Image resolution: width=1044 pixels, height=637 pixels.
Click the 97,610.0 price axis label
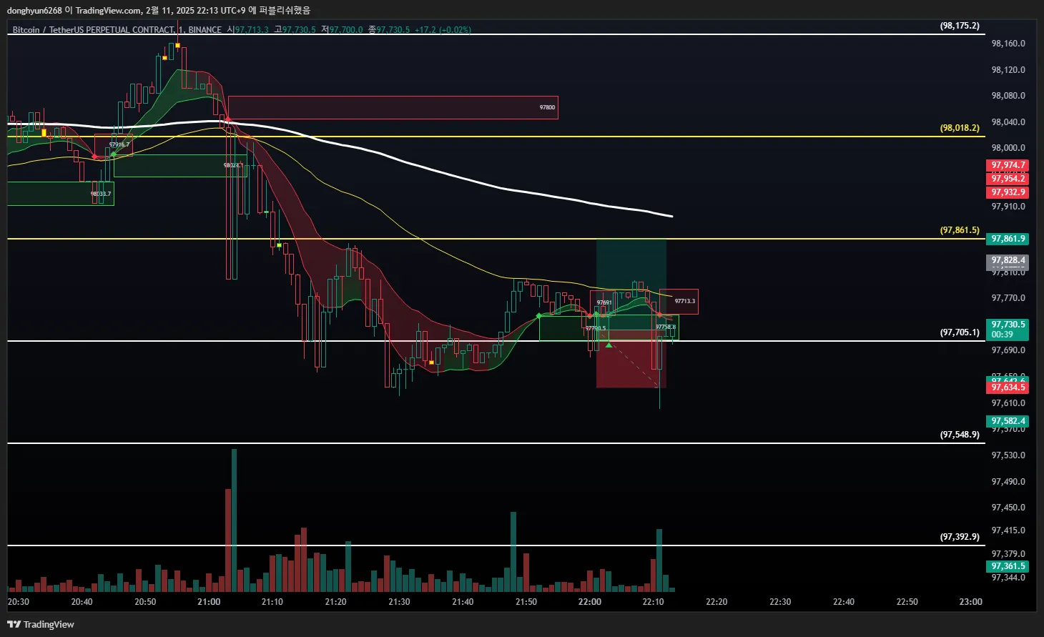(1008, 403)
